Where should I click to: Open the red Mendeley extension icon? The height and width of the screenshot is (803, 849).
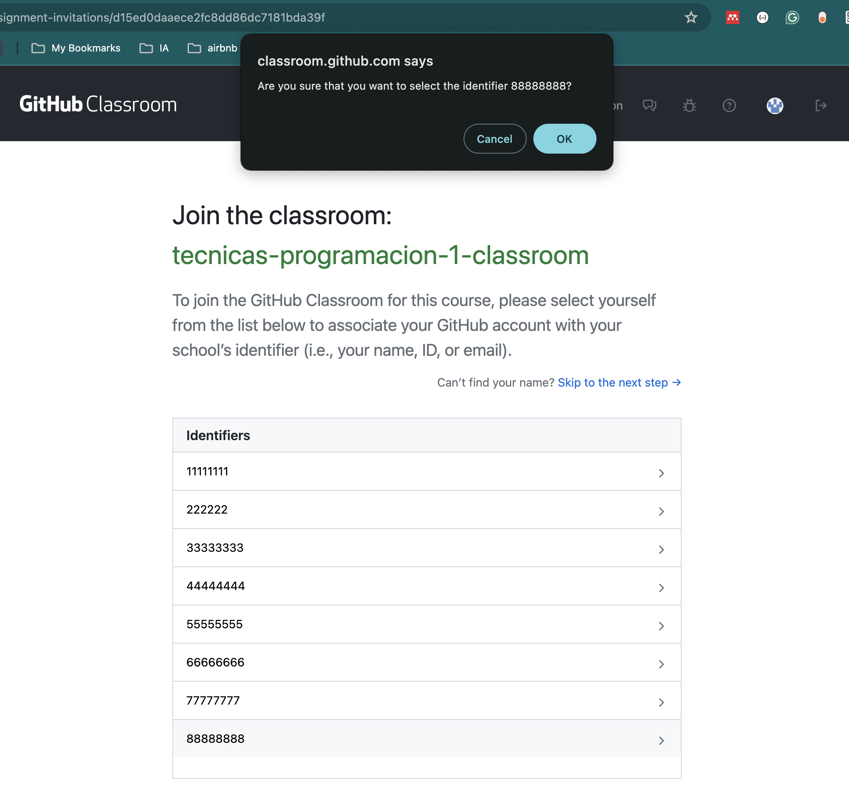pyautogui.click(x=732, y=17)
